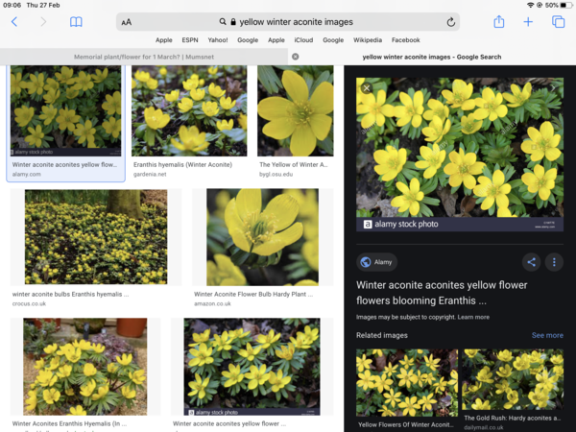The image size is (576, 432).
Task: Tap the Wi-Fi status icon
Action: click(x=530, y=5)
